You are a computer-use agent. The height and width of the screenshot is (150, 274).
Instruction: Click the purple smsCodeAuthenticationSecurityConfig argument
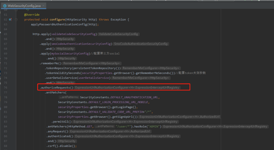pos(81,44)
